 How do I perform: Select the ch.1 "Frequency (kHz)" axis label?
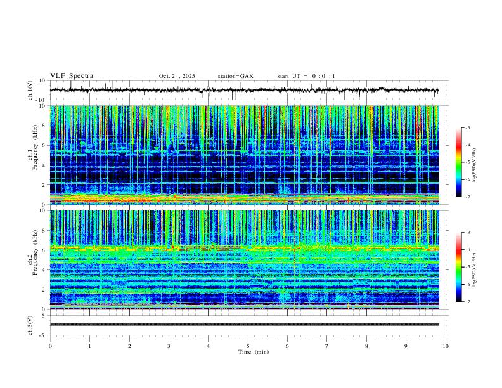(x=35, y=148)
